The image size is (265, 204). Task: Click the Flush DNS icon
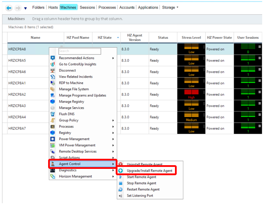point(52,114)
